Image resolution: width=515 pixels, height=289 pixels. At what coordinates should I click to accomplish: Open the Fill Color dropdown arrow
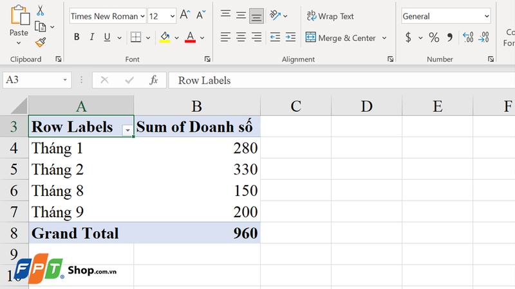coord(176,38)
